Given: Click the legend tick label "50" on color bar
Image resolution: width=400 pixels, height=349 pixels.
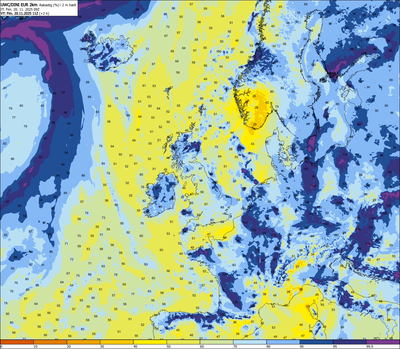Looking at the screenshot, I should coord(168,346).
